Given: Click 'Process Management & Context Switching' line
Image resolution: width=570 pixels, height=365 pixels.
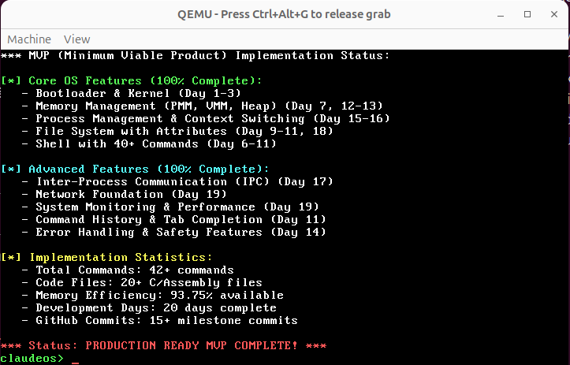Looking at the screenshot, I should coord(206,118).
